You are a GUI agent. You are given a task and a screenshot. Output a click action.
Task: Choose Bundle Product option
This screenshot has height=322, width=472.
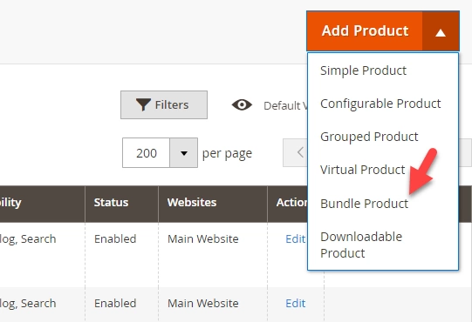tap(364, 204)
